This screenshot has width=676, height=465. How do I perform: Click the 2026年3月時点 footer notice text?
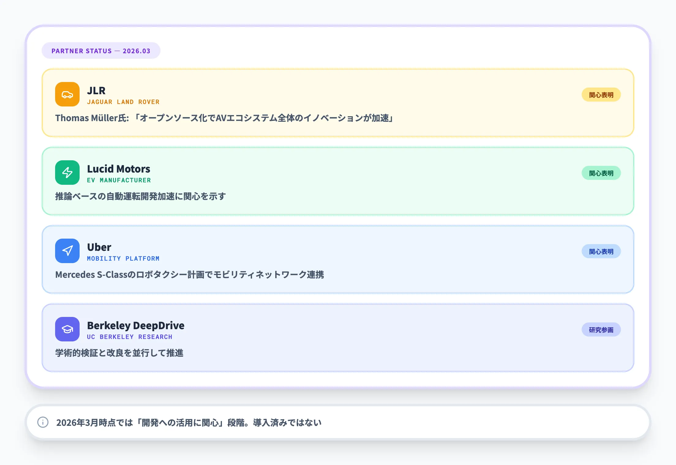coord(189,423)
